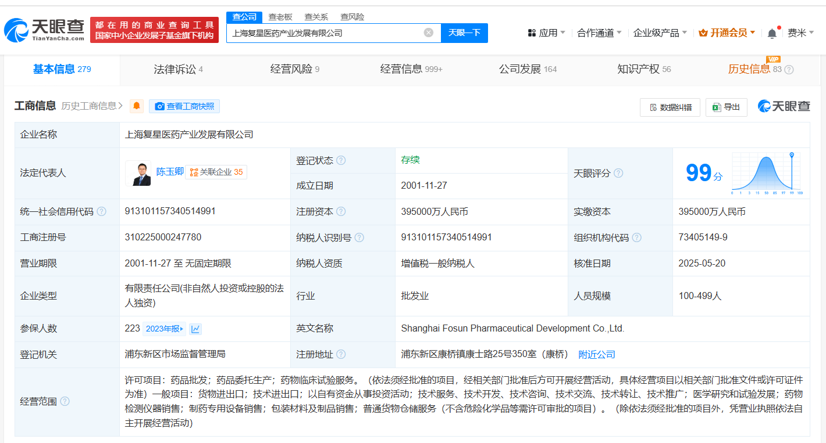This screenshot has width=826, height=443.
Task: Click the bell icon beside 工商信息
Action: 136,107
